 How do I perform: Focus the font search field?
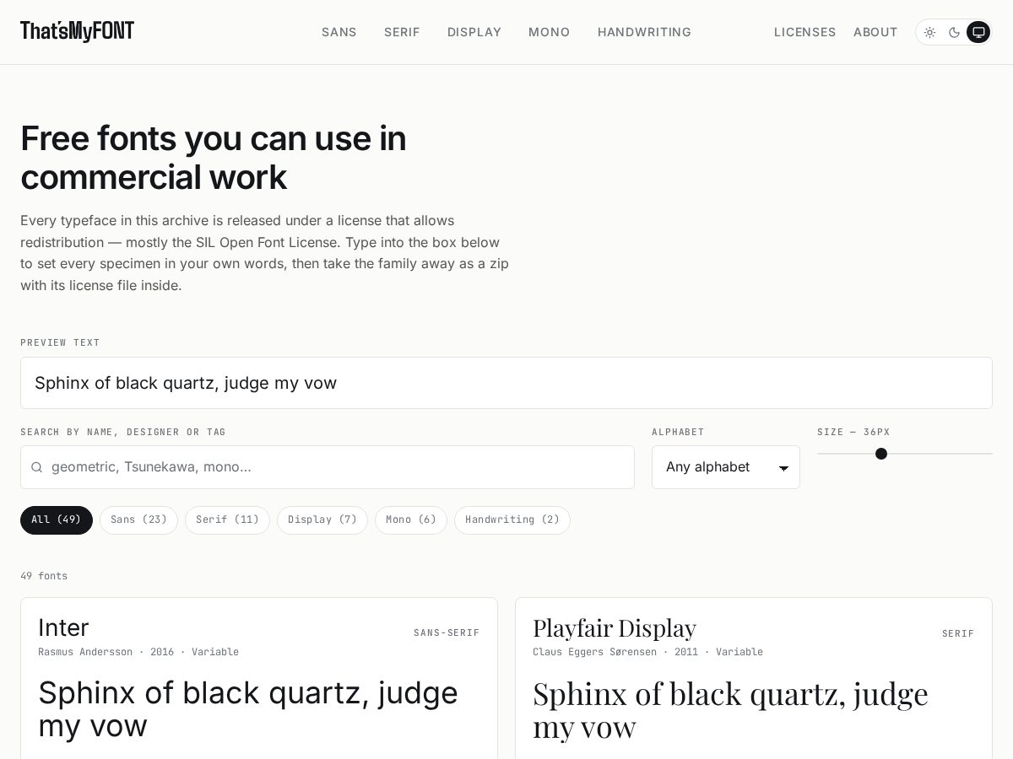(328, 467)
